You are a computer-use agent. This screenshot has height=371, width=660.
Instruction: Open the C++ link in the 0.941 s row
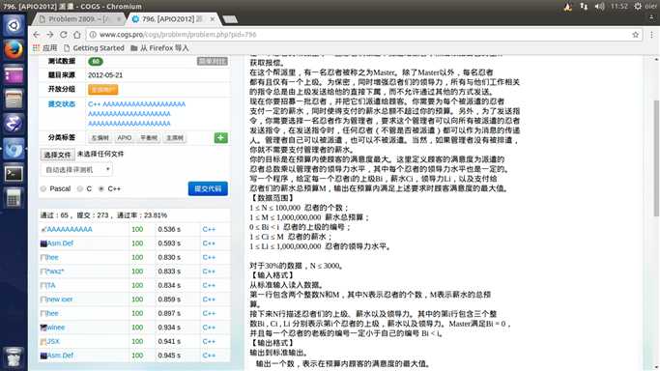click(209, 342)
